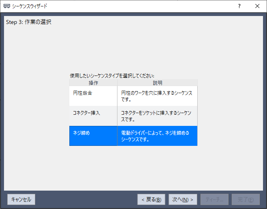Click the 操作 column header
The width and height of the screenshot is (267, 209).
[x=93, y=83]
